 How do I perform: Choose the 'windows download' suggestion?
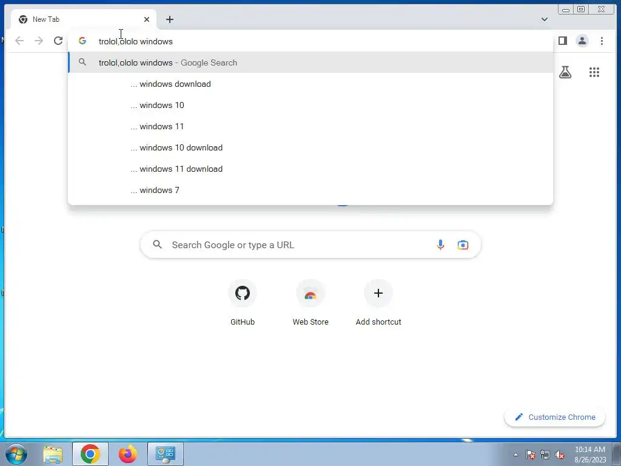coord(310,84)
